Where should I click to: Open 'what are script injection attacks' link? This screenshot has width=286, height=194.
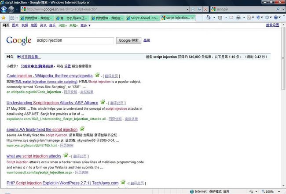(34, 156)
